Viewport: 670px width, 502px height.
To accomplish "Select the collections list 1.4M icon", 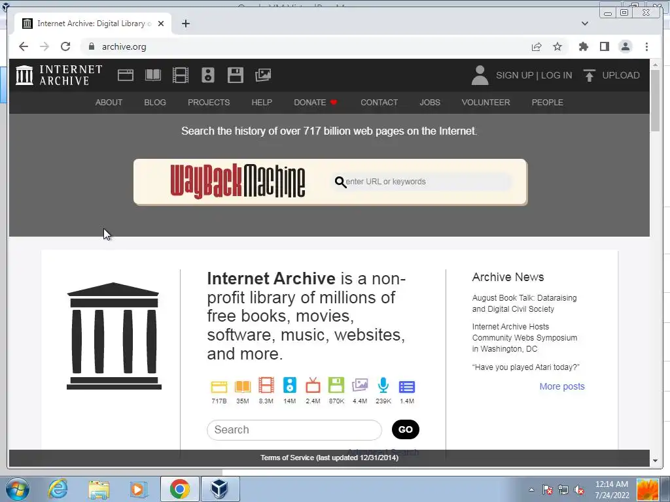I will point(407,387).
